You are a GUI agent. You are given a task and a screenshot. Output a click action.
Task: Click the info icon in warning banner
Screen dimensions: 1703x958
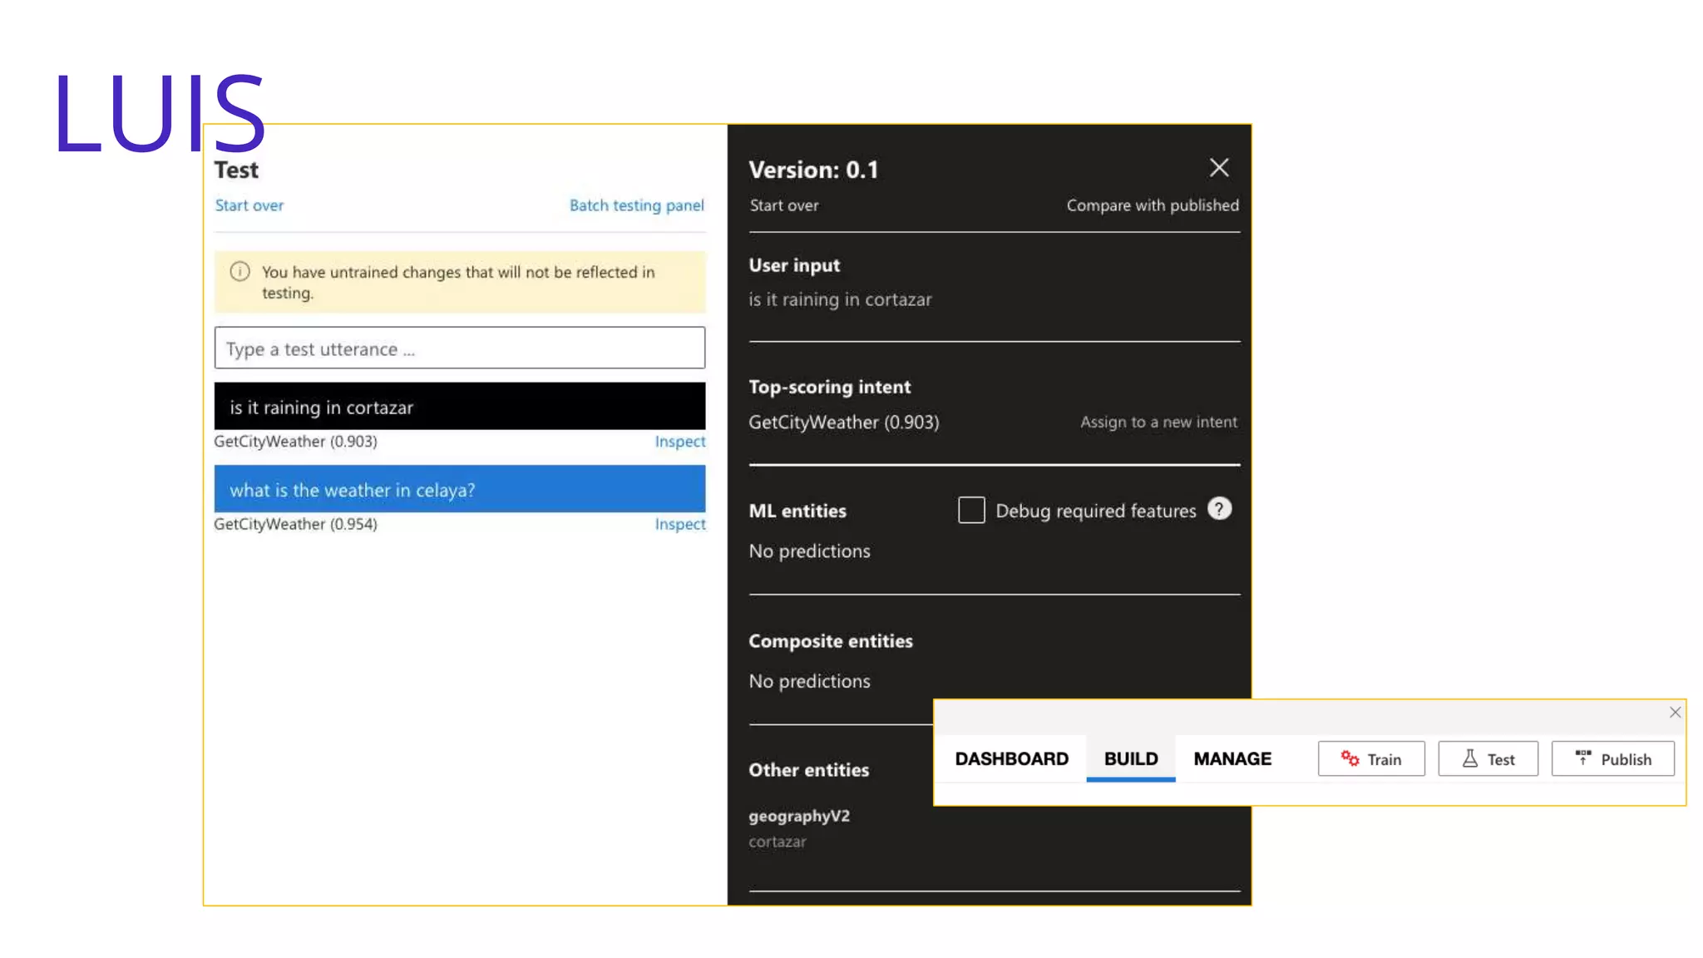[239, 272]
